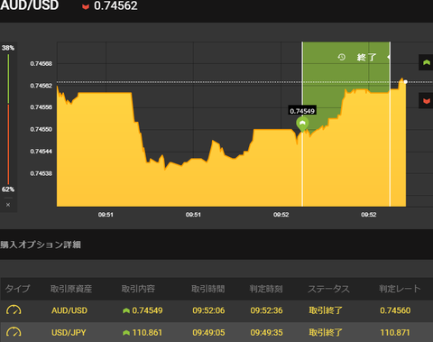Open the 購入オプション詳細 section header
The image size is (433, 342).
(x=41, y=245)
